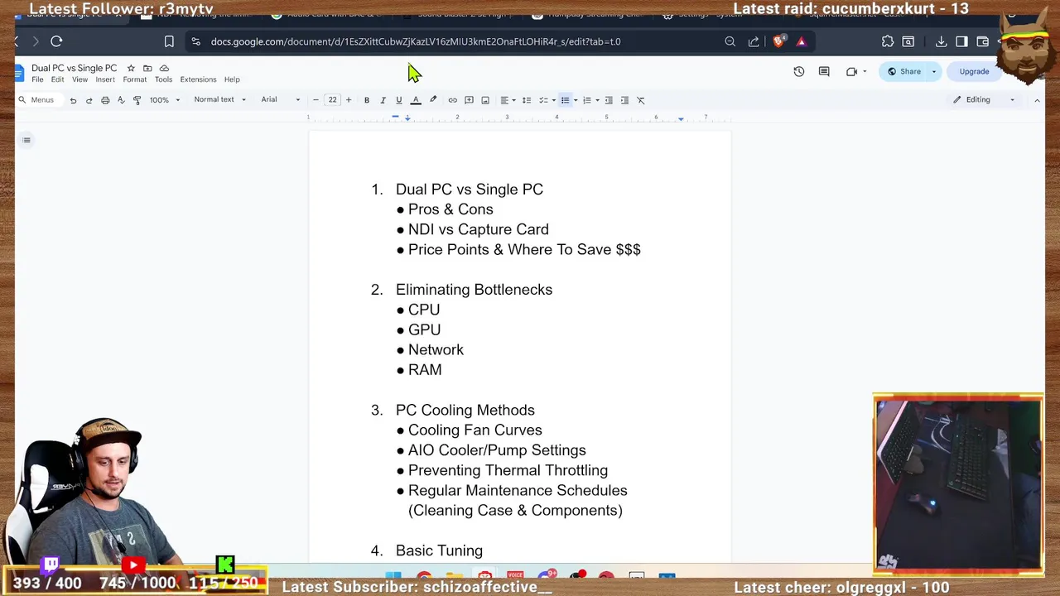Screen dimensions: 1060x596
Task: Reload the page in browser
Action: click(x=56, y=41)
